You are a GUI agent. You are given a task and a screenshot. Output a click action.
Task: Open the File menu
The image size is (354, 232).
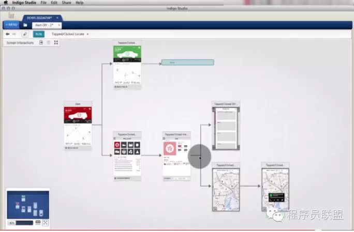(x=43, y=3)
